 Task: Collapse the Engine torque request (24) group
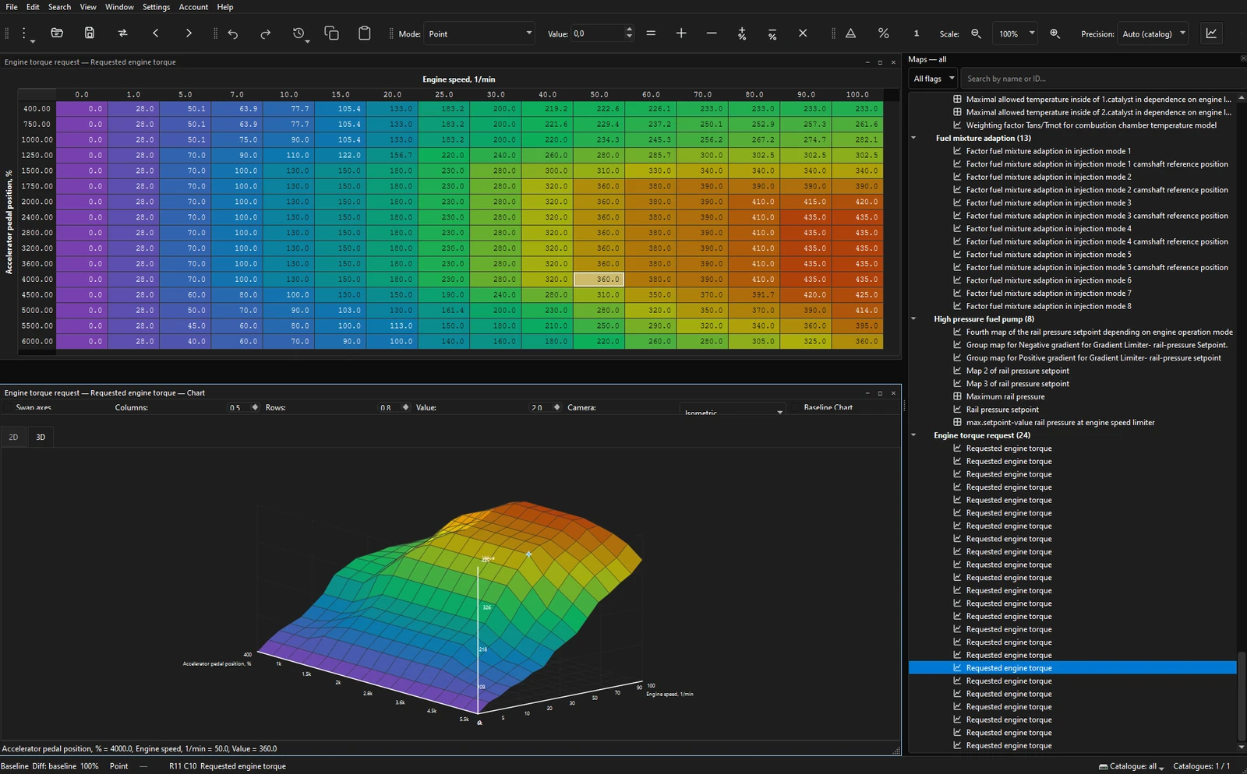913,435
